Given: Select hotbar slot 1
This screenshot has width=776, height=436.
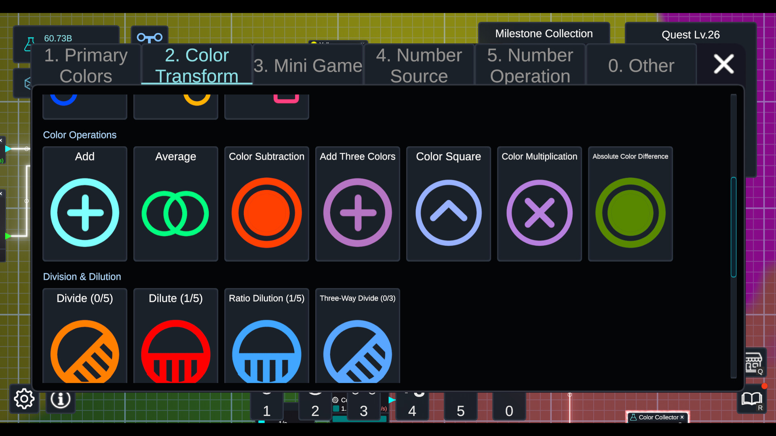Looking at the screenshot, I should click(x=267, y=407).
